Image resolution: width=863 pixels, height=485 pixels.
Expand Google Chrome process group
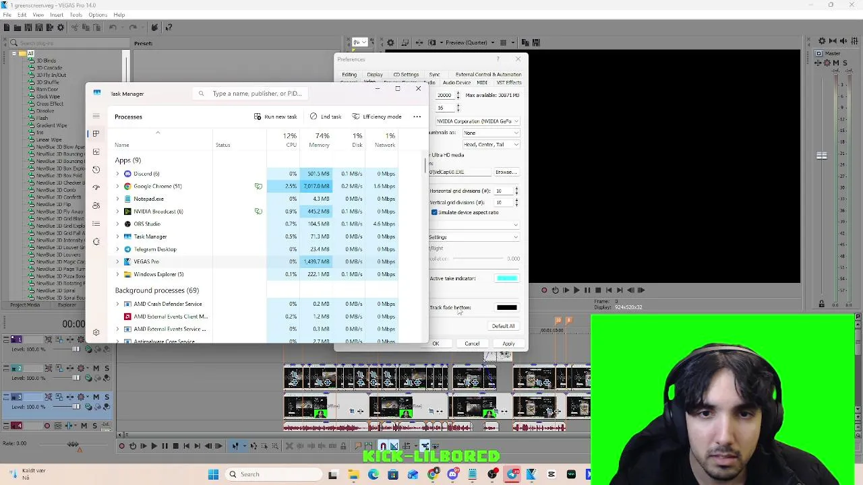click(x=117, y=186)
